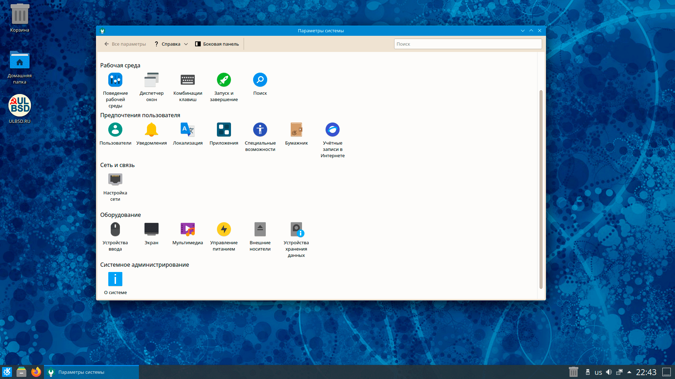Toggle the Sidebar view button

point(217,44)
